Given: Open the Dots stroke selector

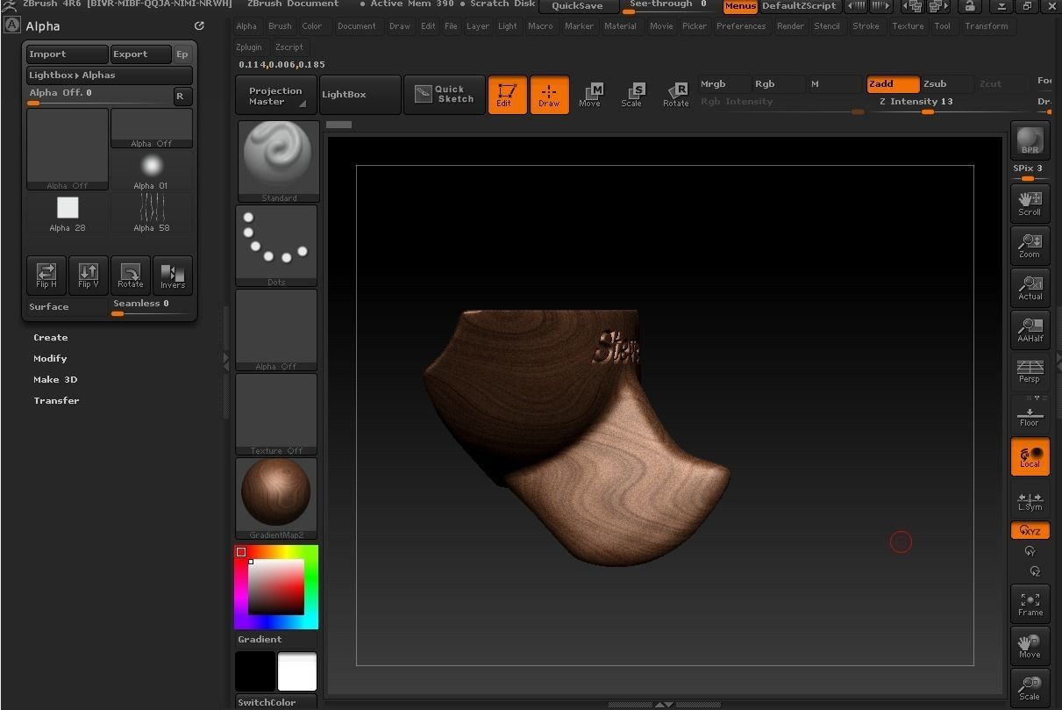Looking at the screenshot, I should (276, 246).
